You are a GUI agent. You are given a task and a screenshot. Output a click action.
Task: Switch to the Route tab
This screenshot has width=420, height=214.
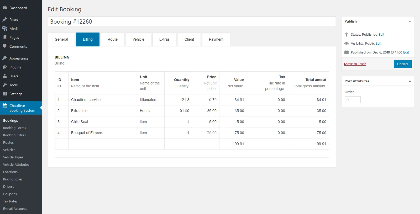point(112,39)
